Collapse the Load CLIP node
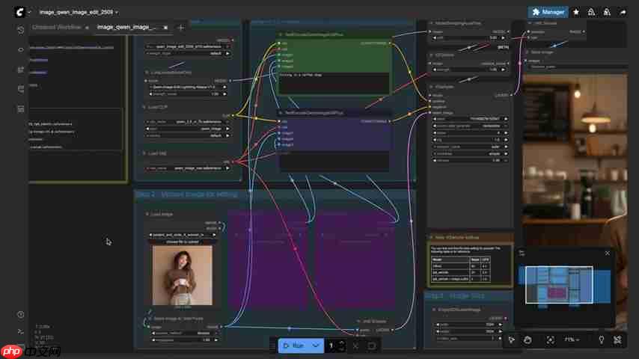 pyautogui.click(x=144, y=107)
